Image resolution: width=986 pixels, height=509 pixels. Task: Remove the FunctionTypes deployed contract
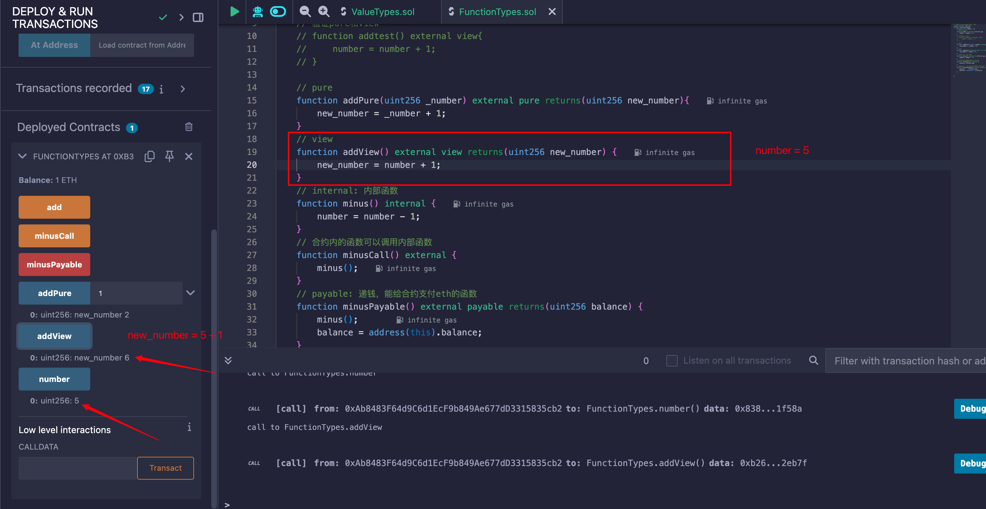[189, 156]
